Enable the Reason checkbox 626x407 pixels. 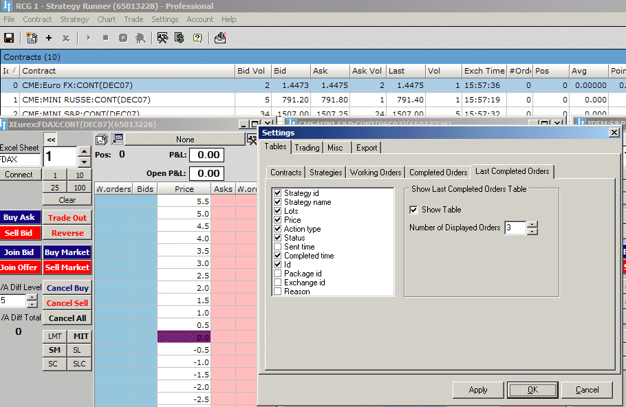(x=277, y=291)
